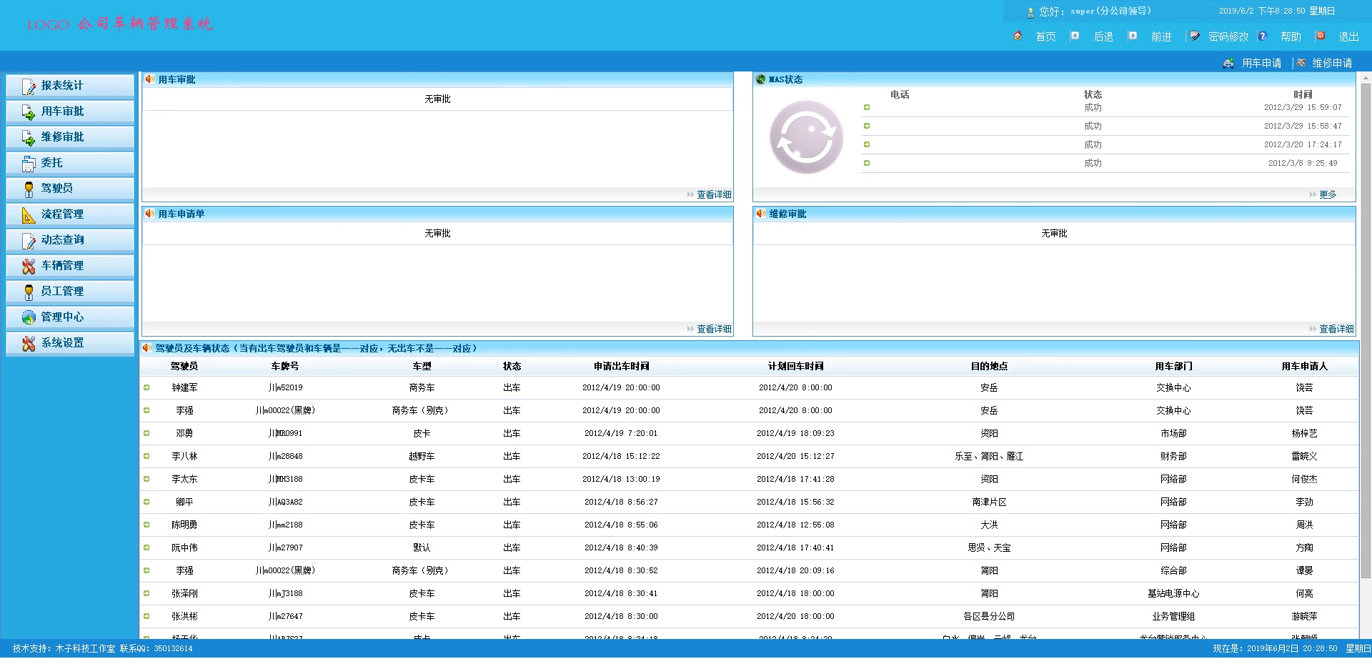
Task: Click the speaker icon in 用车审批 panel header
Action: tap(149, 79)
